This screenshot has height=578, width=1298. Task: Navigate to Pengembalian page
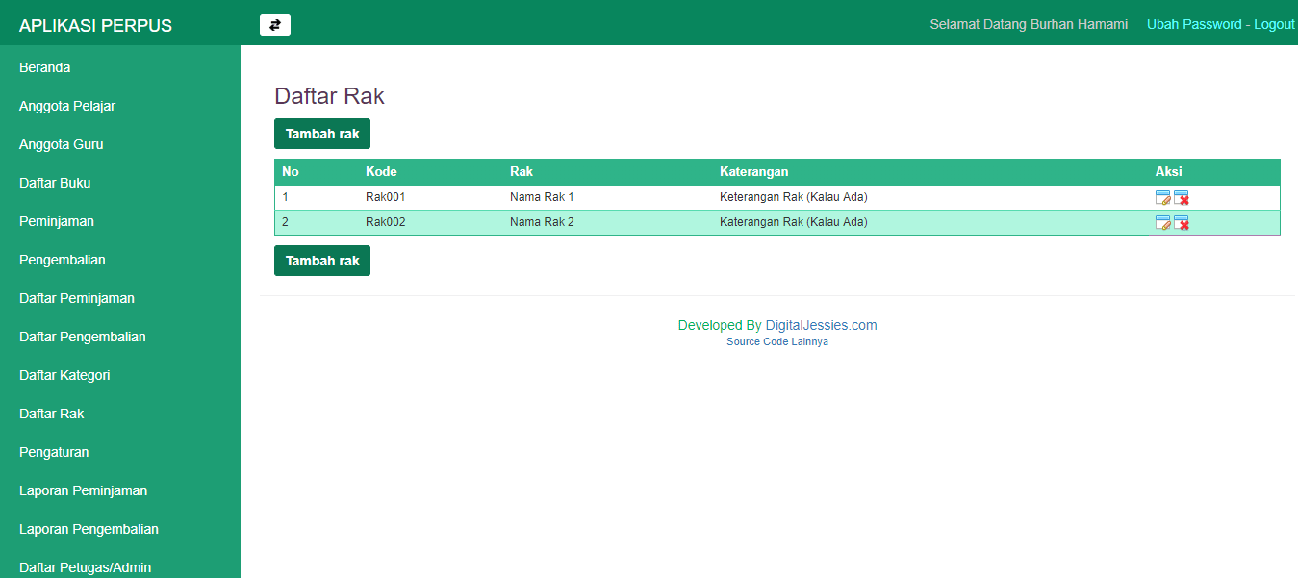[x=63, y=260]
